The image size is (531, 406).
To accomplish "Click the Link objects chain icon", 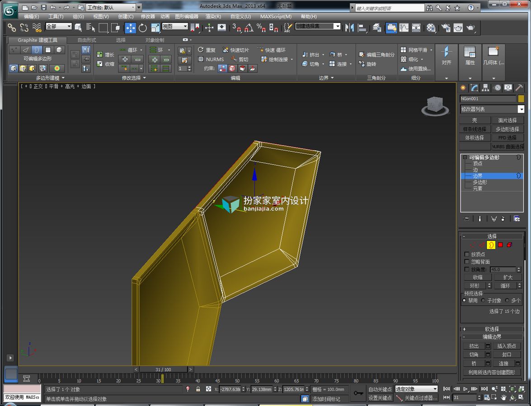I will point(12,28).
